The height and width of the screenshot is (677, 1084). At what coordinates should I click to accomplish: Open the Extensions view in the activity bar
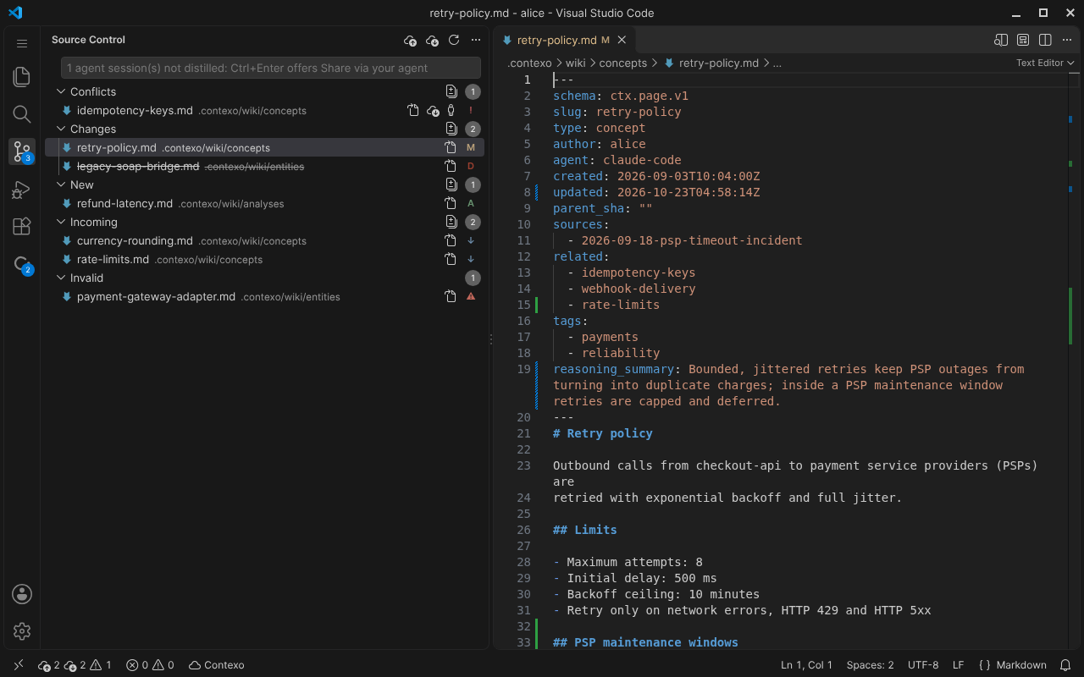tap(22, 226)
